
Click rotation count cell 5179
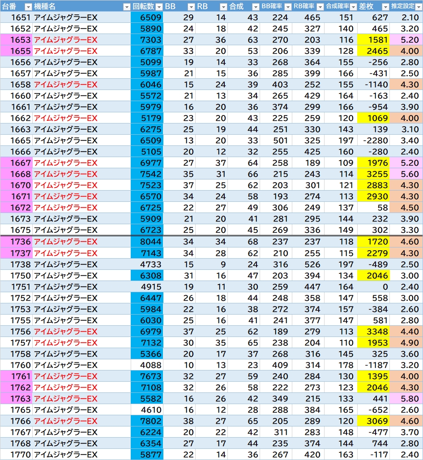click(x=147, y=118)
